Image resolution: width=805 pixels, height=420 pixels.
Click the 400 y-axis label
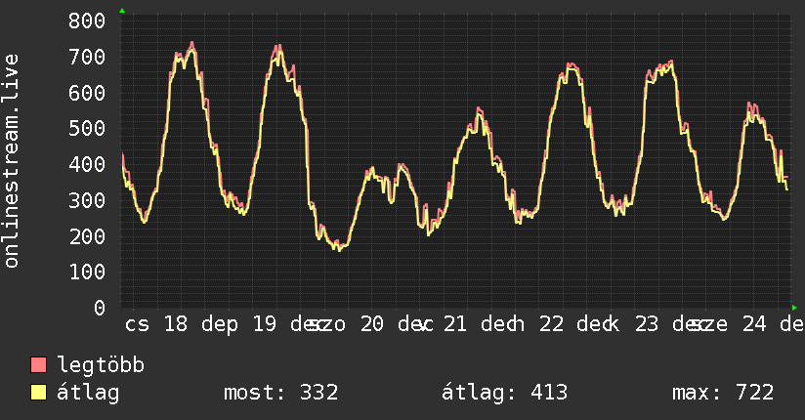click(x=87, y=164)
